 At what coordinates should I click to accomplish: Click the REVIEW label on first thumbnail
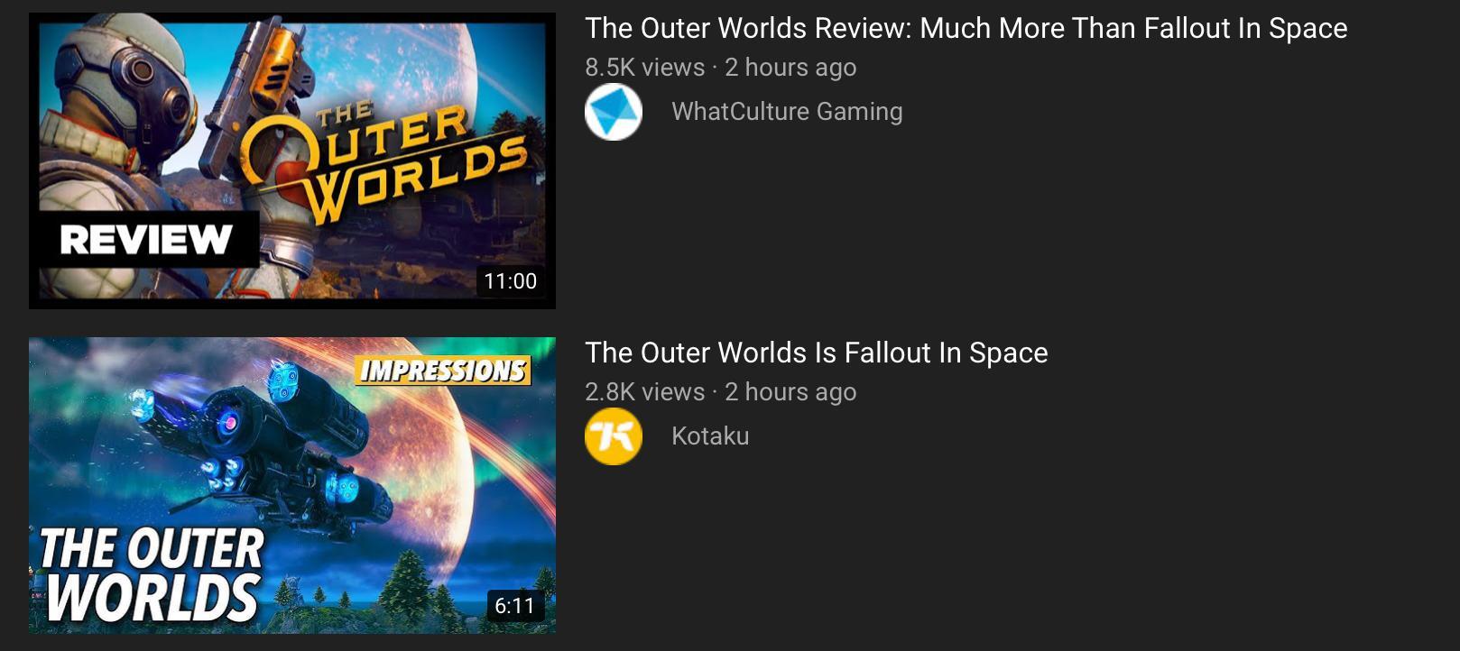point(146,240)
